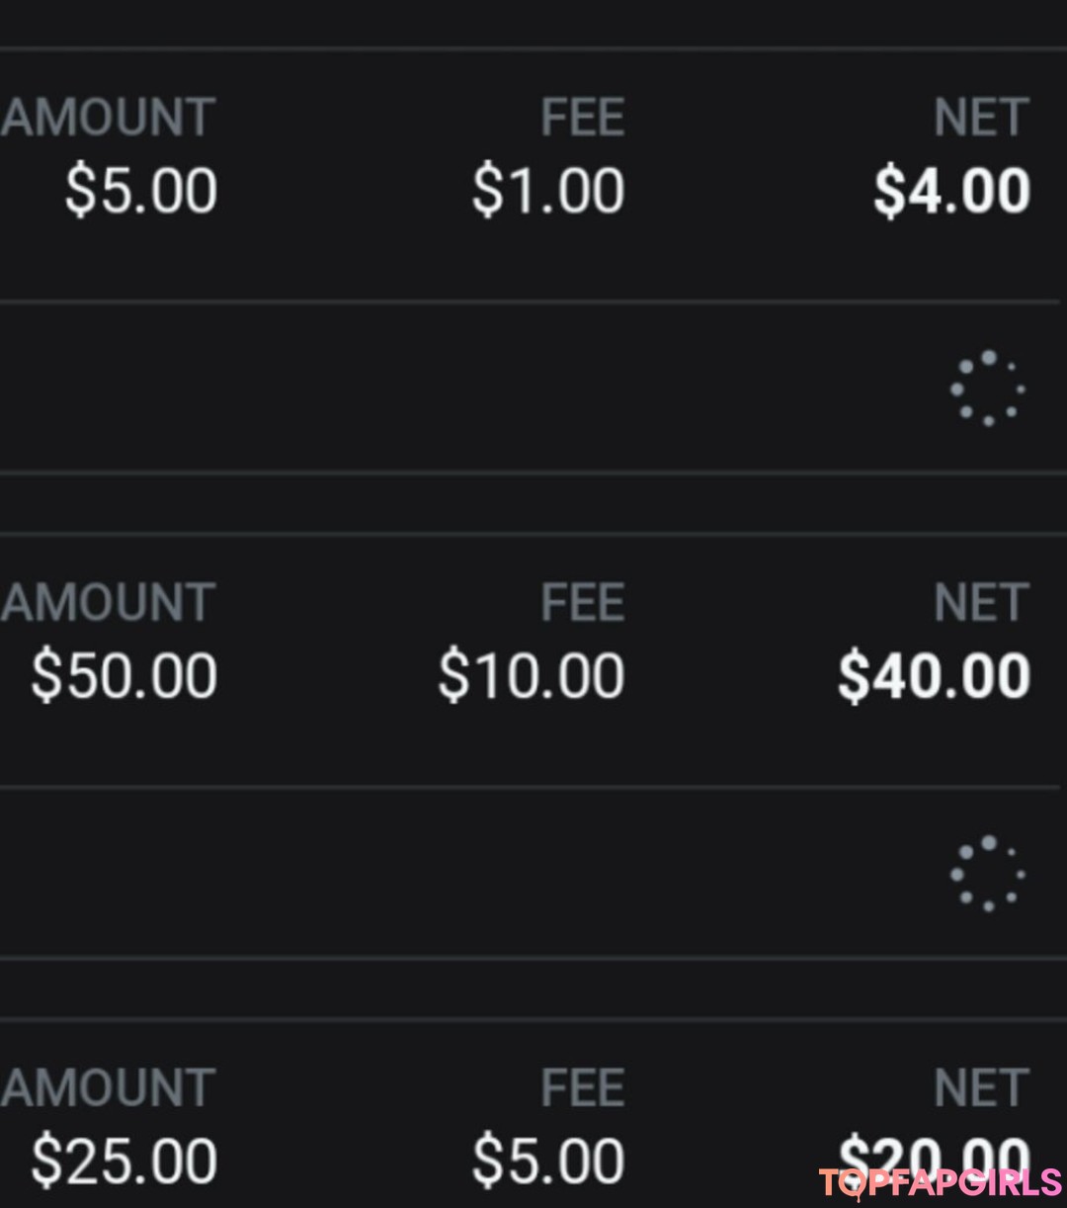Viewport: 1067px width, 1208px height.
Task: Click the loading spinner below the $4.00 net
Action: [987, 388]
